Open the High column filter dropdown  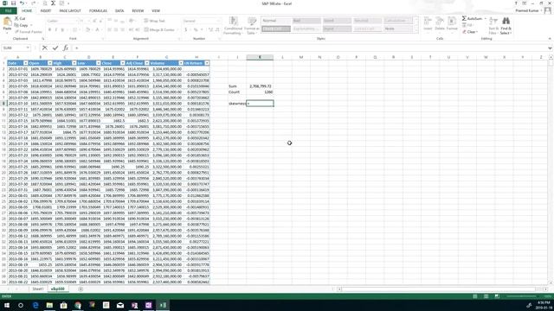tap(74, 63)
